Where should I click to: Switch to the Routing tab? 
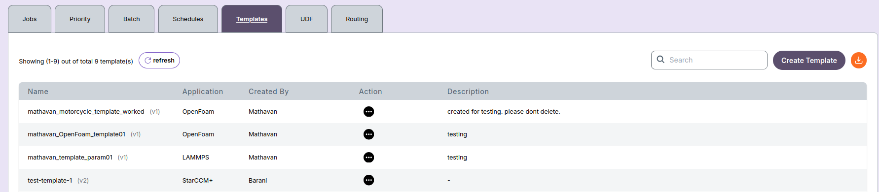[357, 19]
